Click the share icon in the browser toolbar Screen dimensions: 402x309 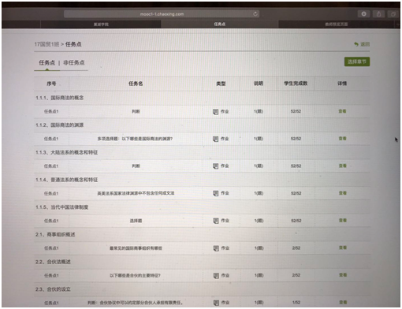[x=378, y=14]
